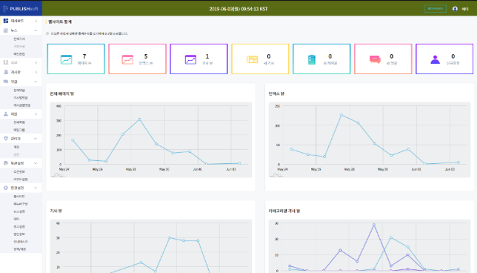
Task: Expand the greyed menu chevron above 게시판
Action: click(36, 62)
